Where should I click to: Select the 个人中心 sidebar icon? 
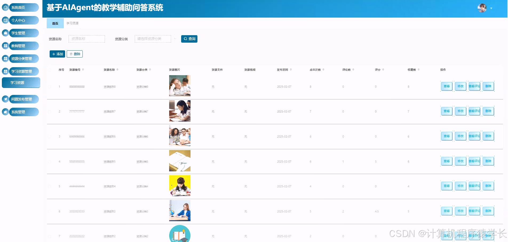pos(5,20)
